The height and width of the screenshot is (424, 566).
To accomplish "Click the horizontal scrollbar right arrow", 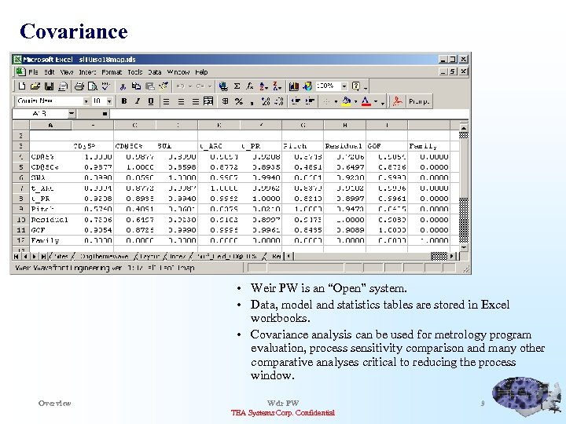I will coord(451,256).
